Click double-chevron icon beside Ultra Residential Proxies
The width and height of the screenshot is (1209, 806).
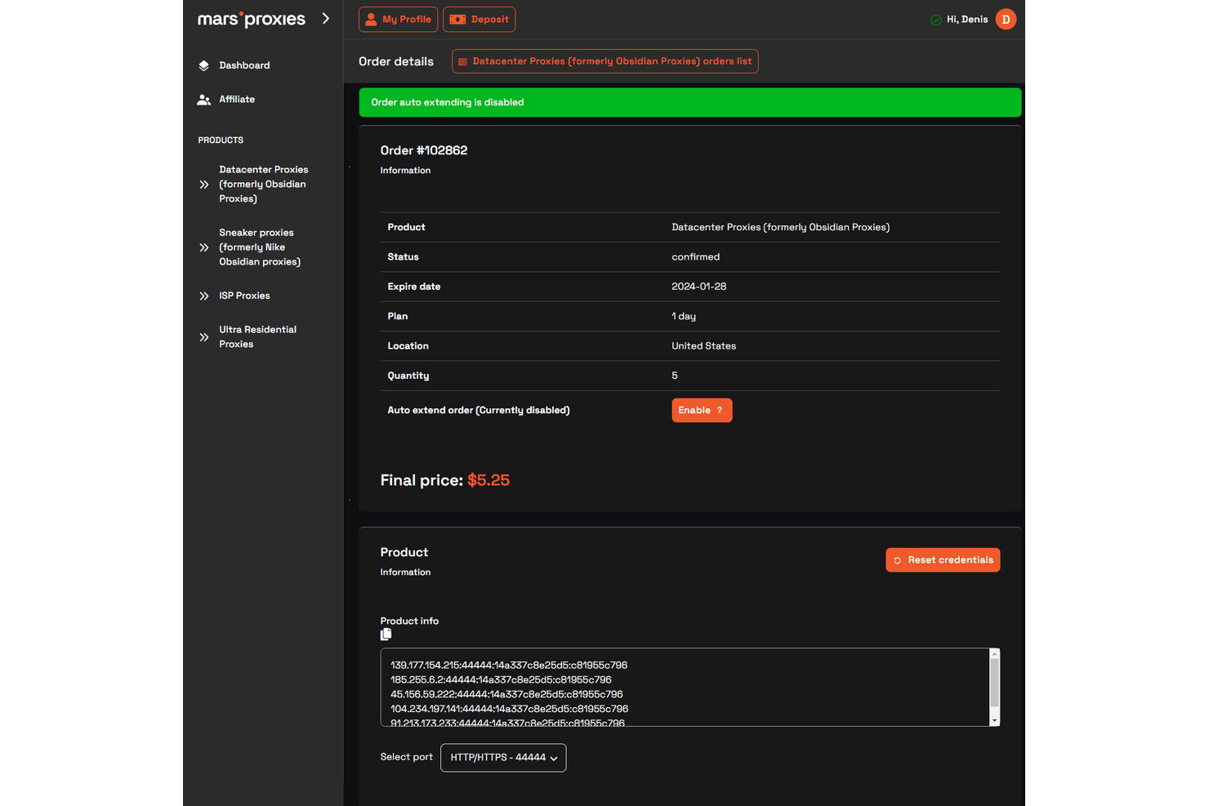pyautogui.click(x=204, y=336)
